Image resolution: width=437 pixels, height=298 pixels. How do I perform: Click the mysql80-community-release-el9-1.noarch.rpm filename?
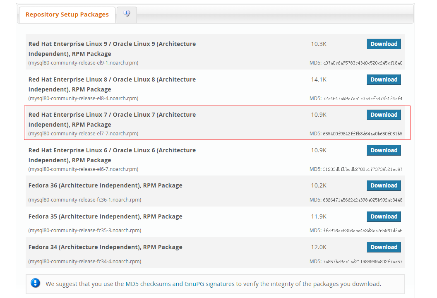pos(83,63)
